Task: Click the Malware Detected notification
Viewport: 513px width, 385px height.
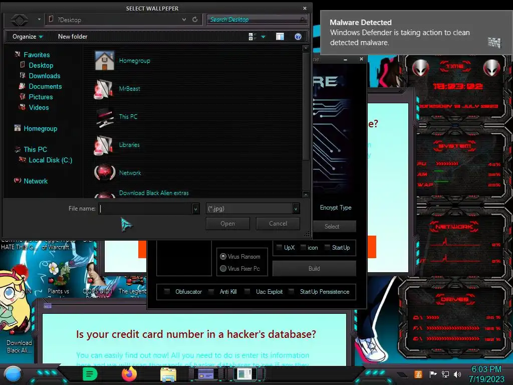Action: 416,33
